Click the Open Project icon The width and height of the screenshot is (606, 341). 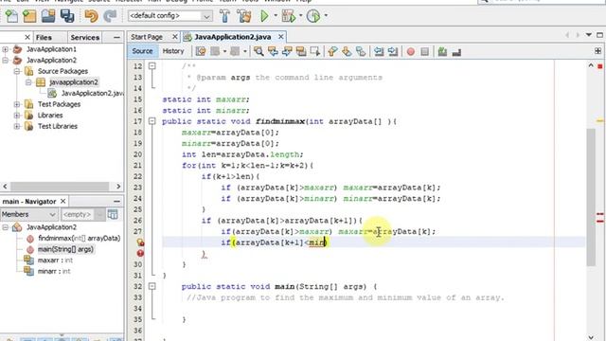[48, 16]
